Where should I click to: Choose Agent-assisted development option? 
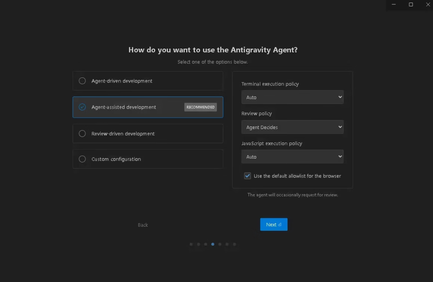pyautogui.click(x=82, y=107)
